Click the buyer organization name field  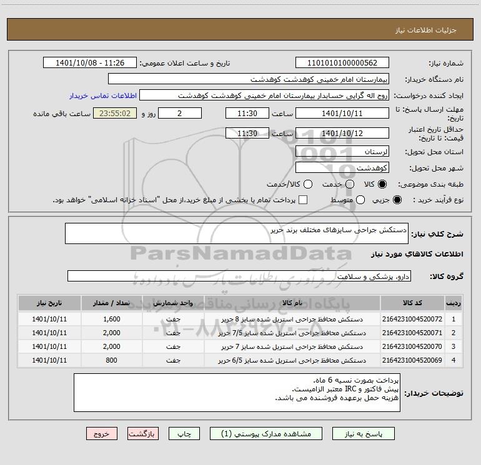(249, 79)
